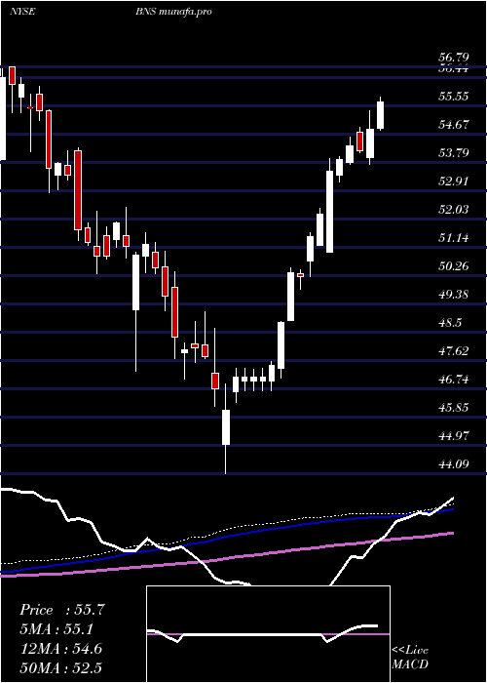The image size is (487, 683).
Task: Click the NYSE exchange label
Action: (x=22, y=12)
